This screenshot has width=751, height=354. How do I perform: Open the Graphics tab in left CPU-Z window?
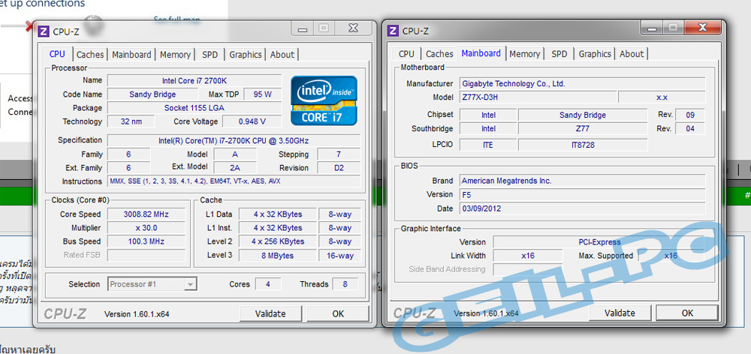pyautogui.click(x=246, y=55)
